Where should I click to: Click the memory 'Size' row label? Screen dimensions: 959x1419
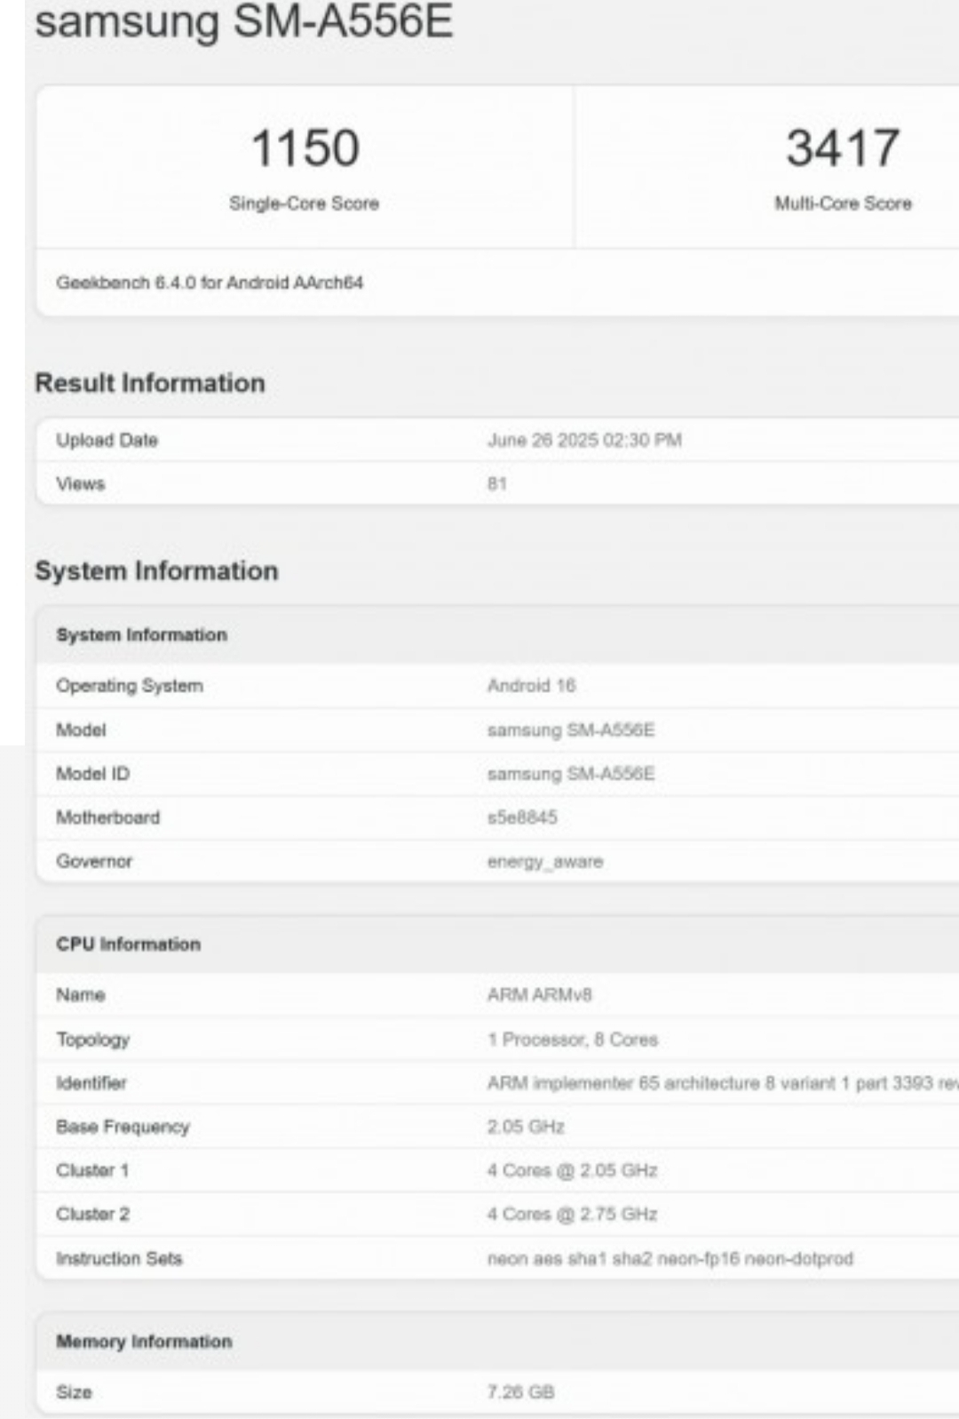point(74,1392)
